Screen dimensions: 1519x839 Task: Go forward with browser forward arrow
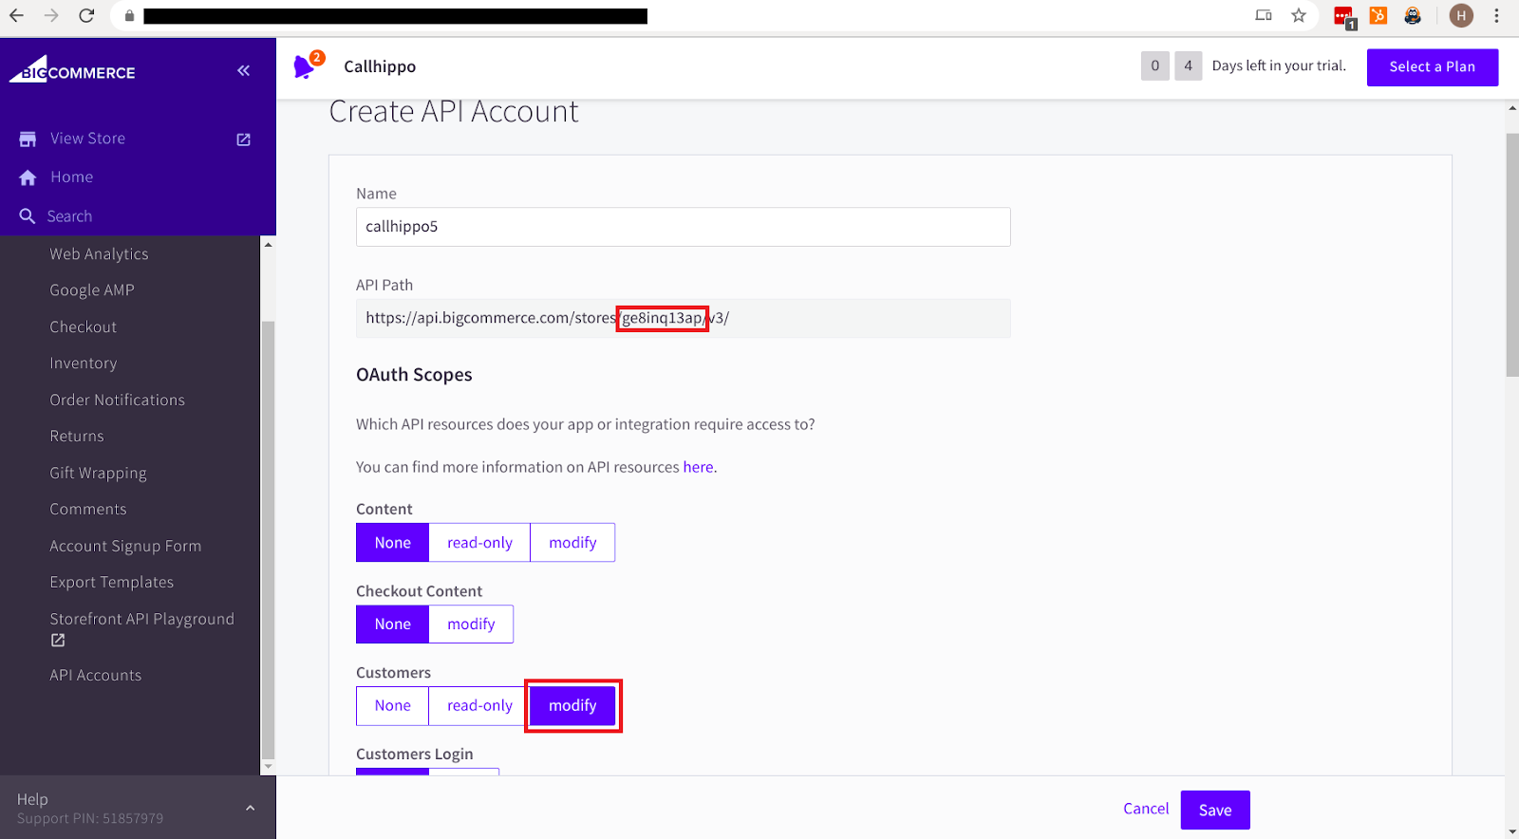(51, 15)
